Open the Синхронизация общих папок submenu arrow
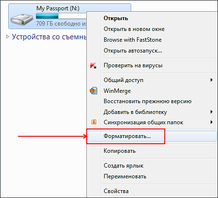This screenshot has height=198, width=218. click(x=212, y=122)
